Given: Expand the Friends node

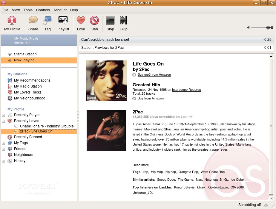Looking at the screenshot, I should pos(3,149).
